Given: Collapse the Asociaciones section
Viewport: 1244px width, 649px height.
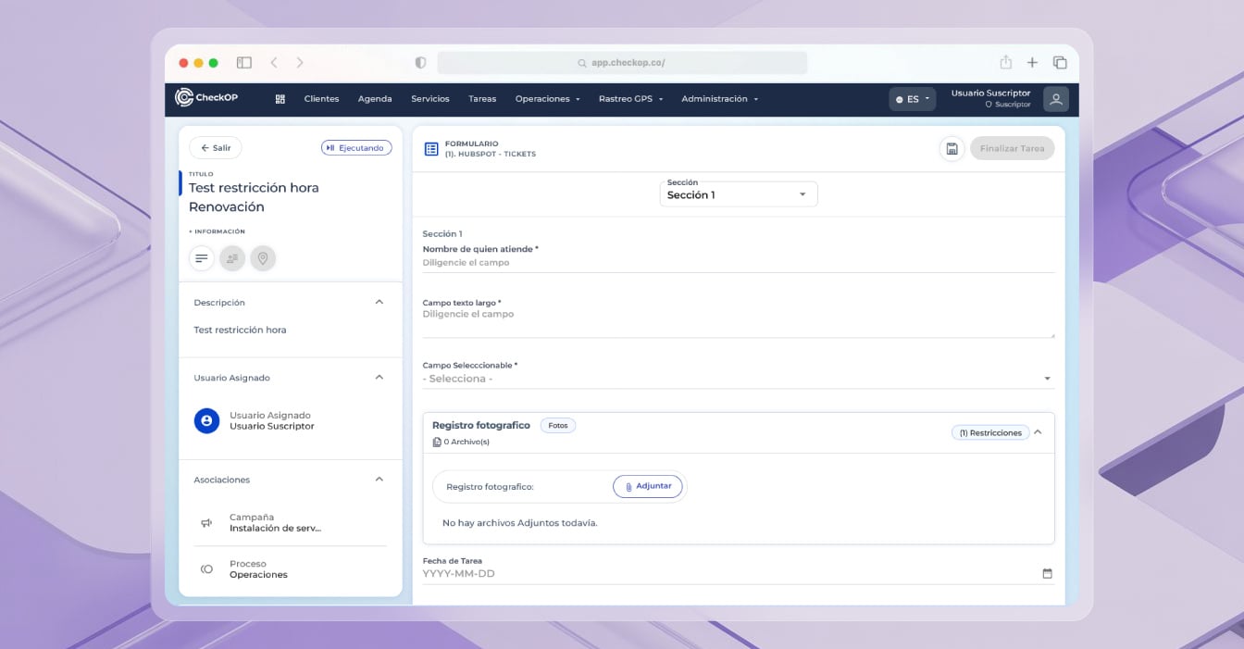Looking at the screenshot, I should 379,480.
